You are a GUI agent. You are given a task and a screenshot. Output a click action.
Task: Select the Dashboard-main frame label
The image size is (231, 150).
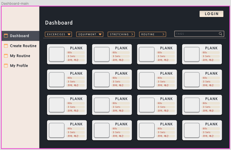tap(15, 3)
